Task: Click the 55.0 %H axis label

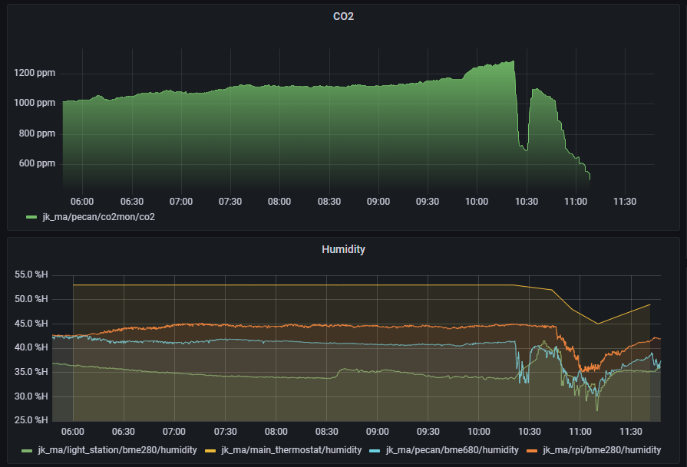Action: (x=30, y=273)
